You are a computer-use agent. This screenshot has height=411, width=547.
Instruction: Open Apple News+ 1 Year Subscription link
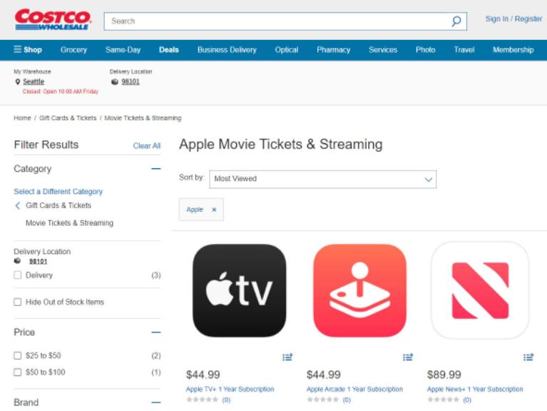pos(475,389)
